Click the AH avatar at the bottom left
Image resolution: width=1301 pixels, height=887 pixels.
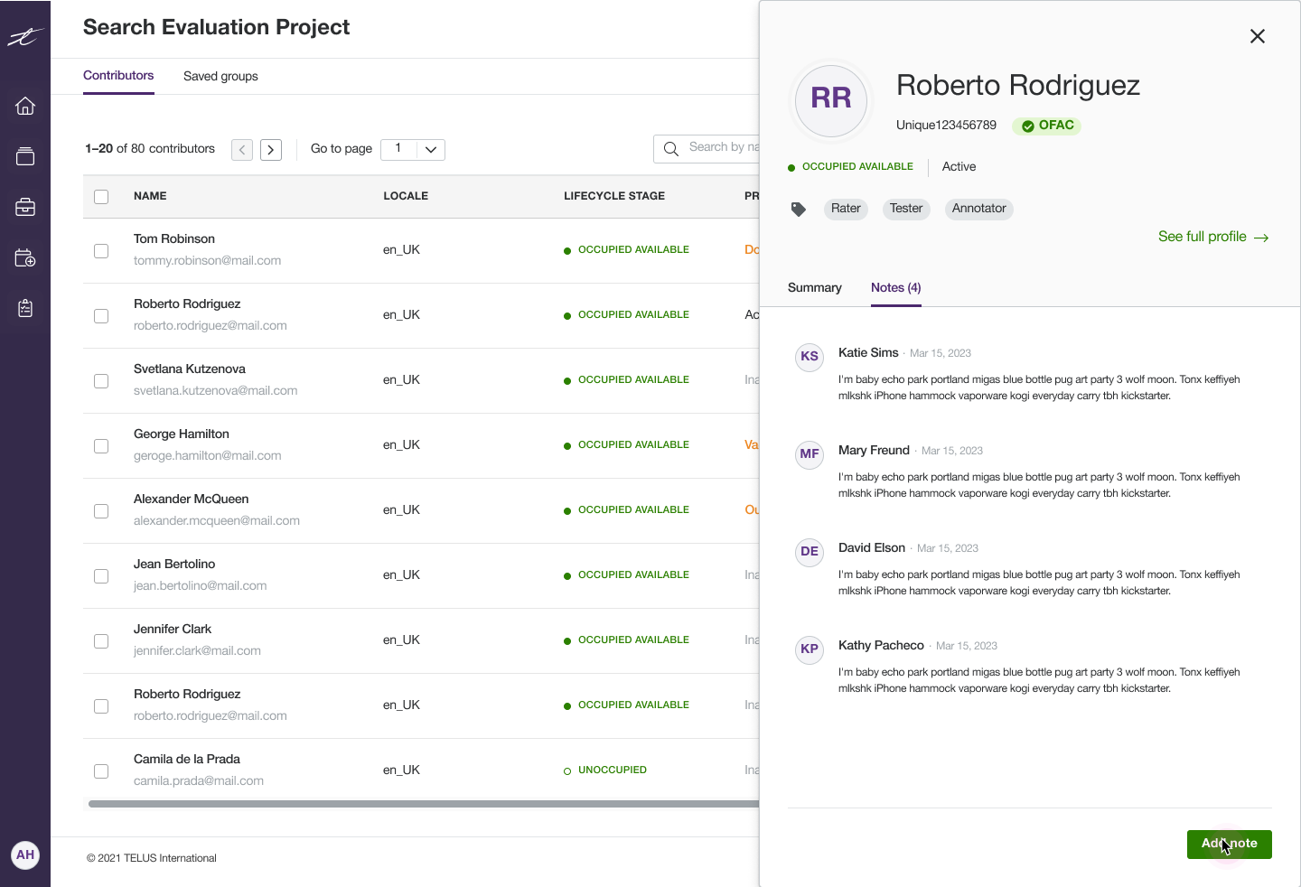(x=25, y=855)
